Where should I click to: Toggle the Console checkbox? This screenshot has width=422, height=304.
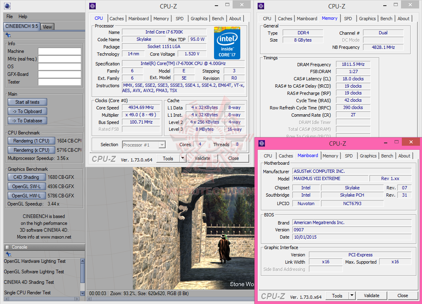point(7,247)
